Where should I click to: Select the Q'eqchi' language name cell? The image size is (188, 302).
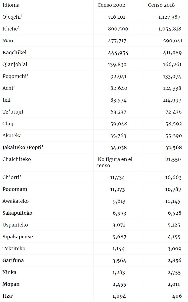tap(12, 17)
